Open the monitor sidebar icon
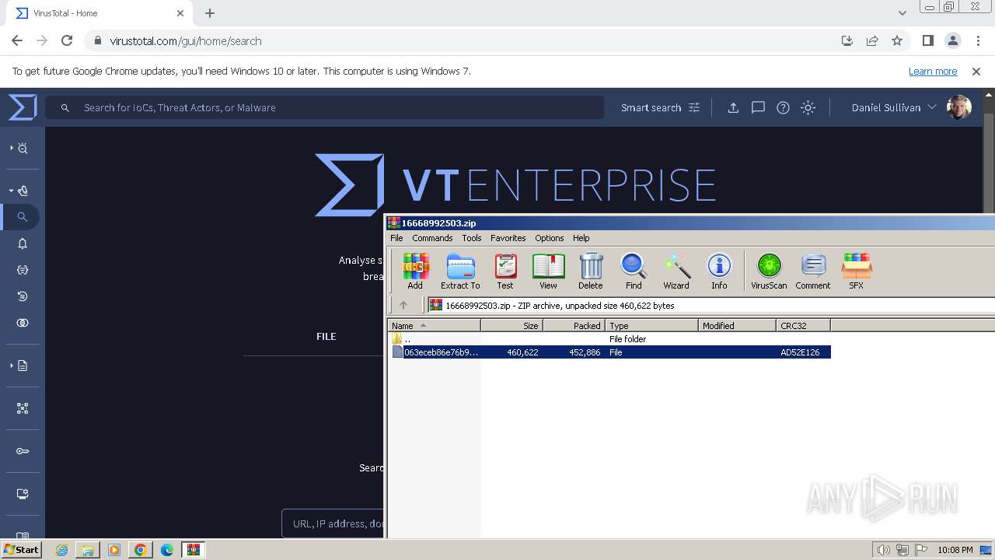 point(23,494)
